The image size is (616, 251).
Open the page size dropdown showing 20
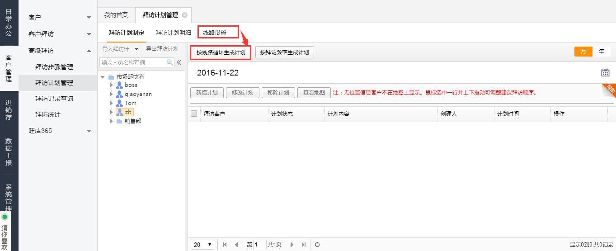point(202,245)
